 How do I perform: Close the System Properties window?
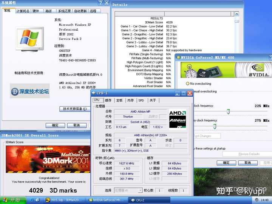click(x=107, y=3)
